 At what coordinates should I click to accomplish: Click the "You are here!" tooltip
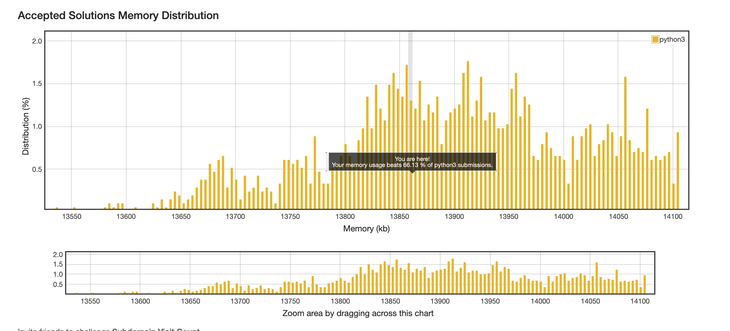tap(412, 162)
